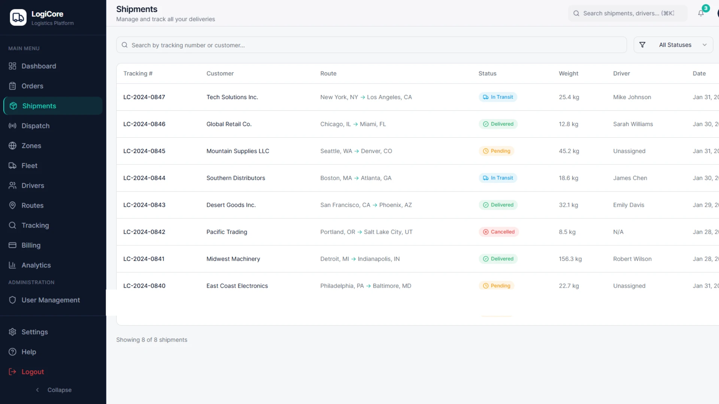Click driver name Mike Johnson
The image size is (719, 404).
tap(632, 97)
